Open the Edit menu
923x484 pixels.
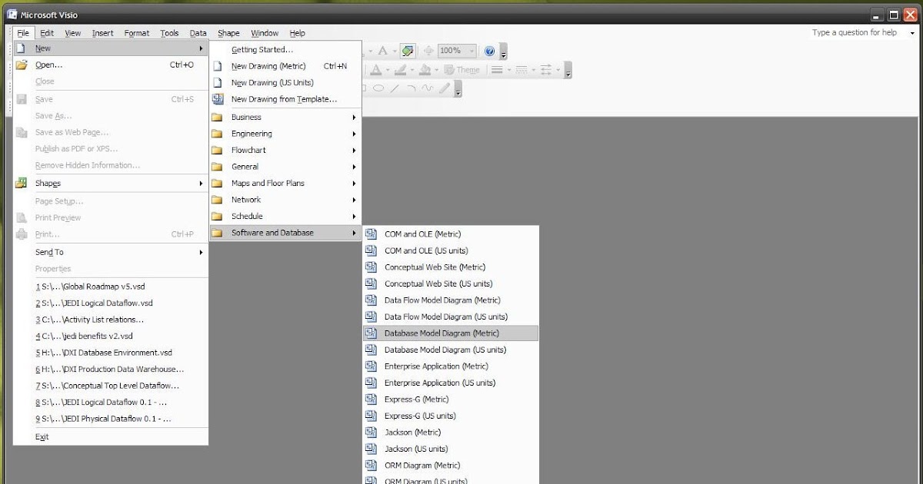tap(47, 33)
